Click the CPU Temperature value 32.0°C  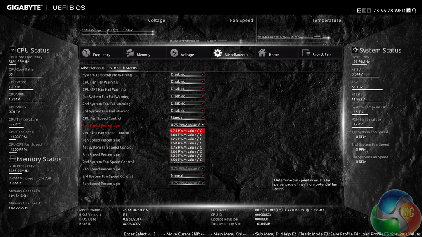pyautogui.click(x=16, y=124)
